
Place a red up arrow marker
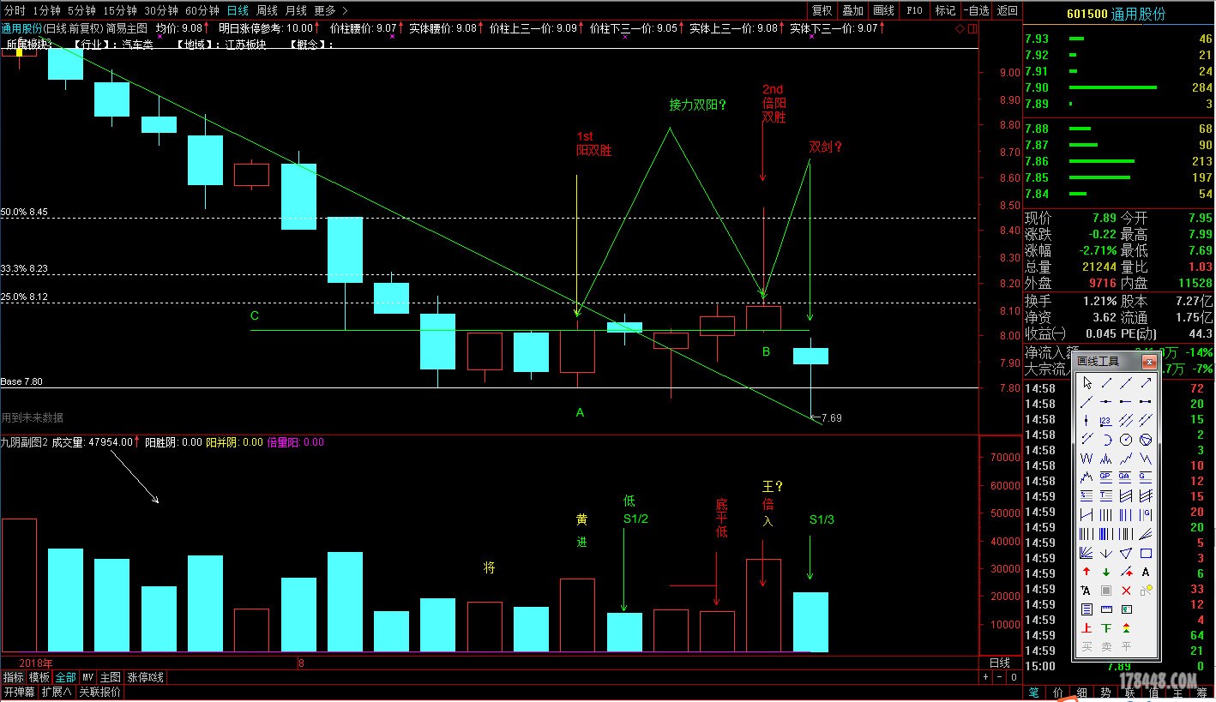pyautogui.click(x=1087, y=572)
